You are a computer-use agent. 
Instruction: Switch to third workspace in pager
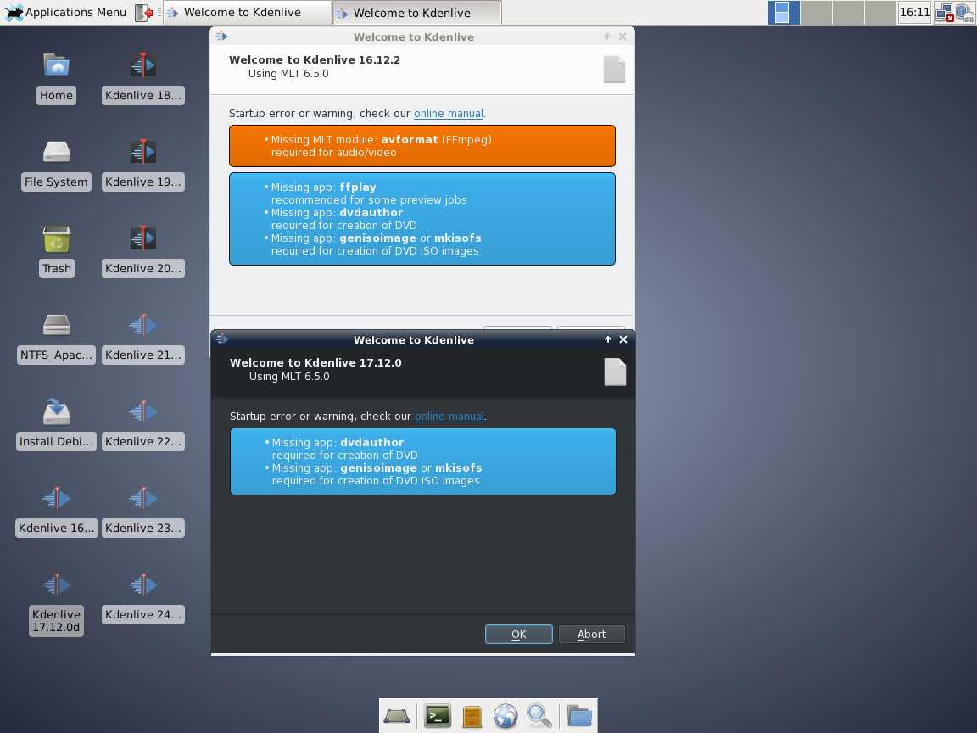pos(848,13)
